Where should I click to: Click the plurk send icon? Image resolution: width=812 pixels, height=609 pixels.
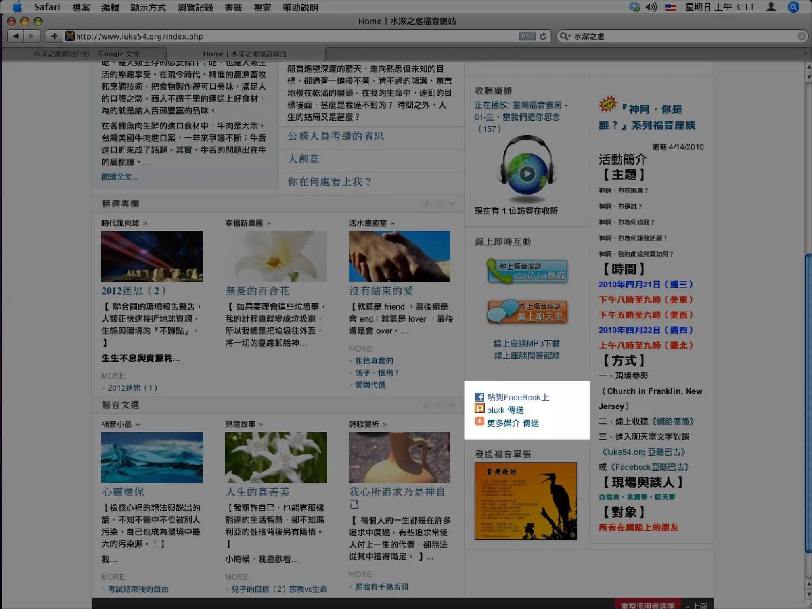click(479, 408)
